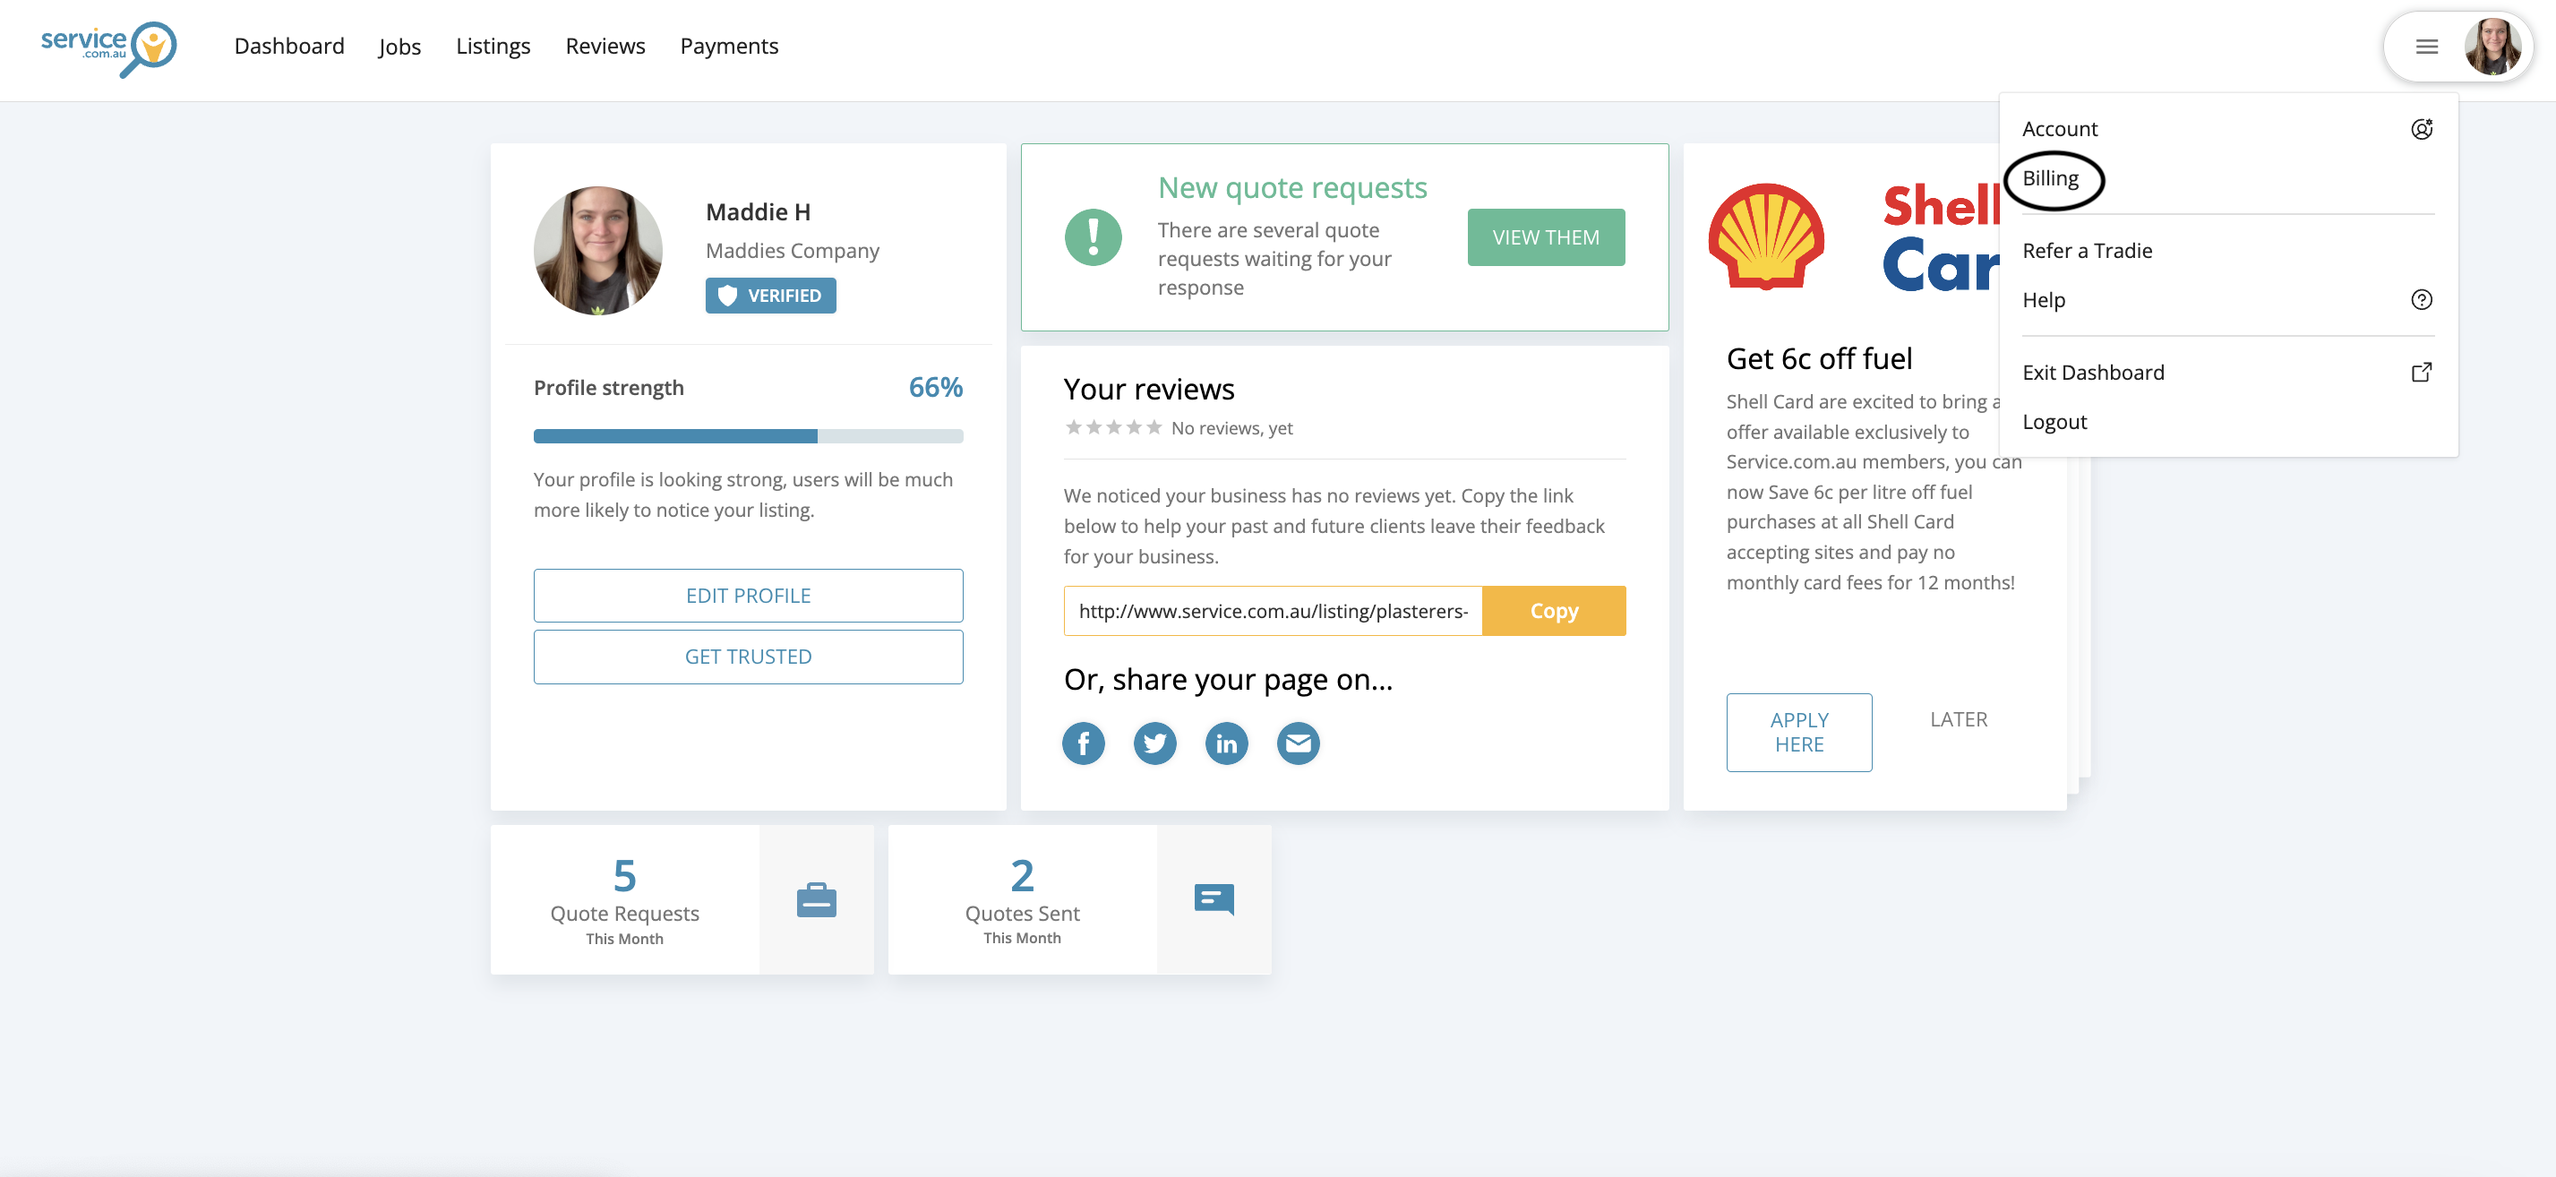
Task: Click the briefcase icon beside Quote Requests
Action: tap(816, 900)
